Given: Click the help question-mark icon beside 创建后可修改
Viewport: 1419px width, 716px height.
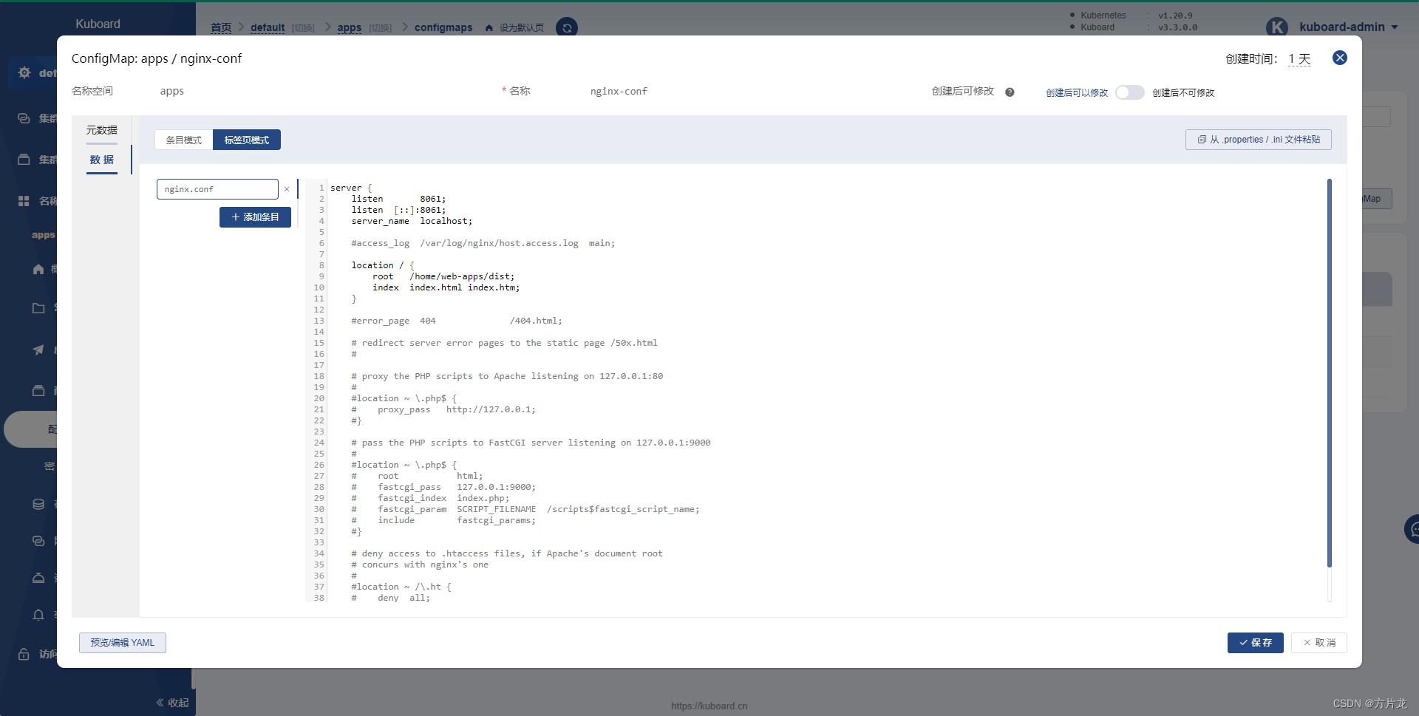Looking at the screenshot, I should point(1010,92).
